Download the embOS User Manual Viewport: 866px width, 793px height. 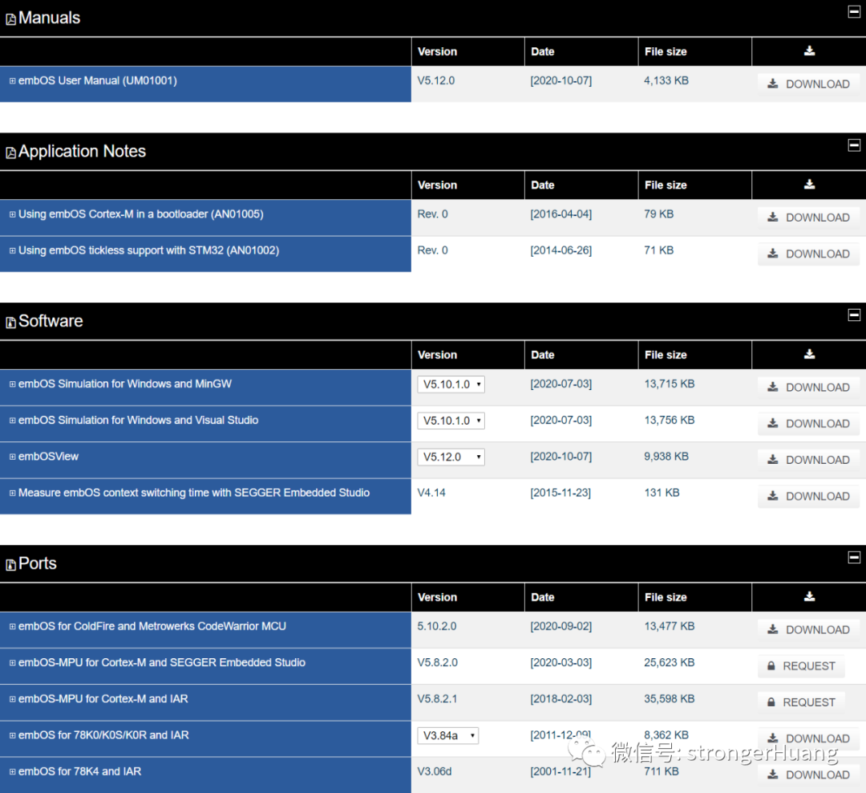pos(808,84)
